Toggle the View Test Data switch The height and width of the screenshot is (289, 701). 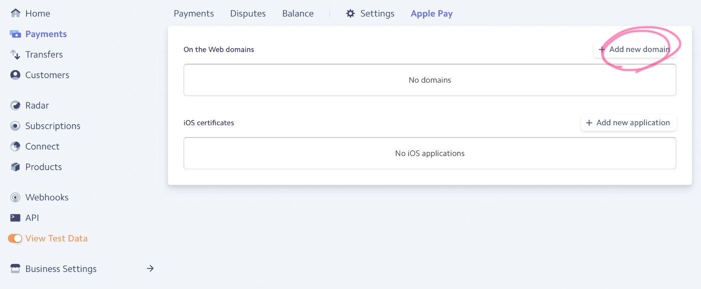click(x=15, y=238)
